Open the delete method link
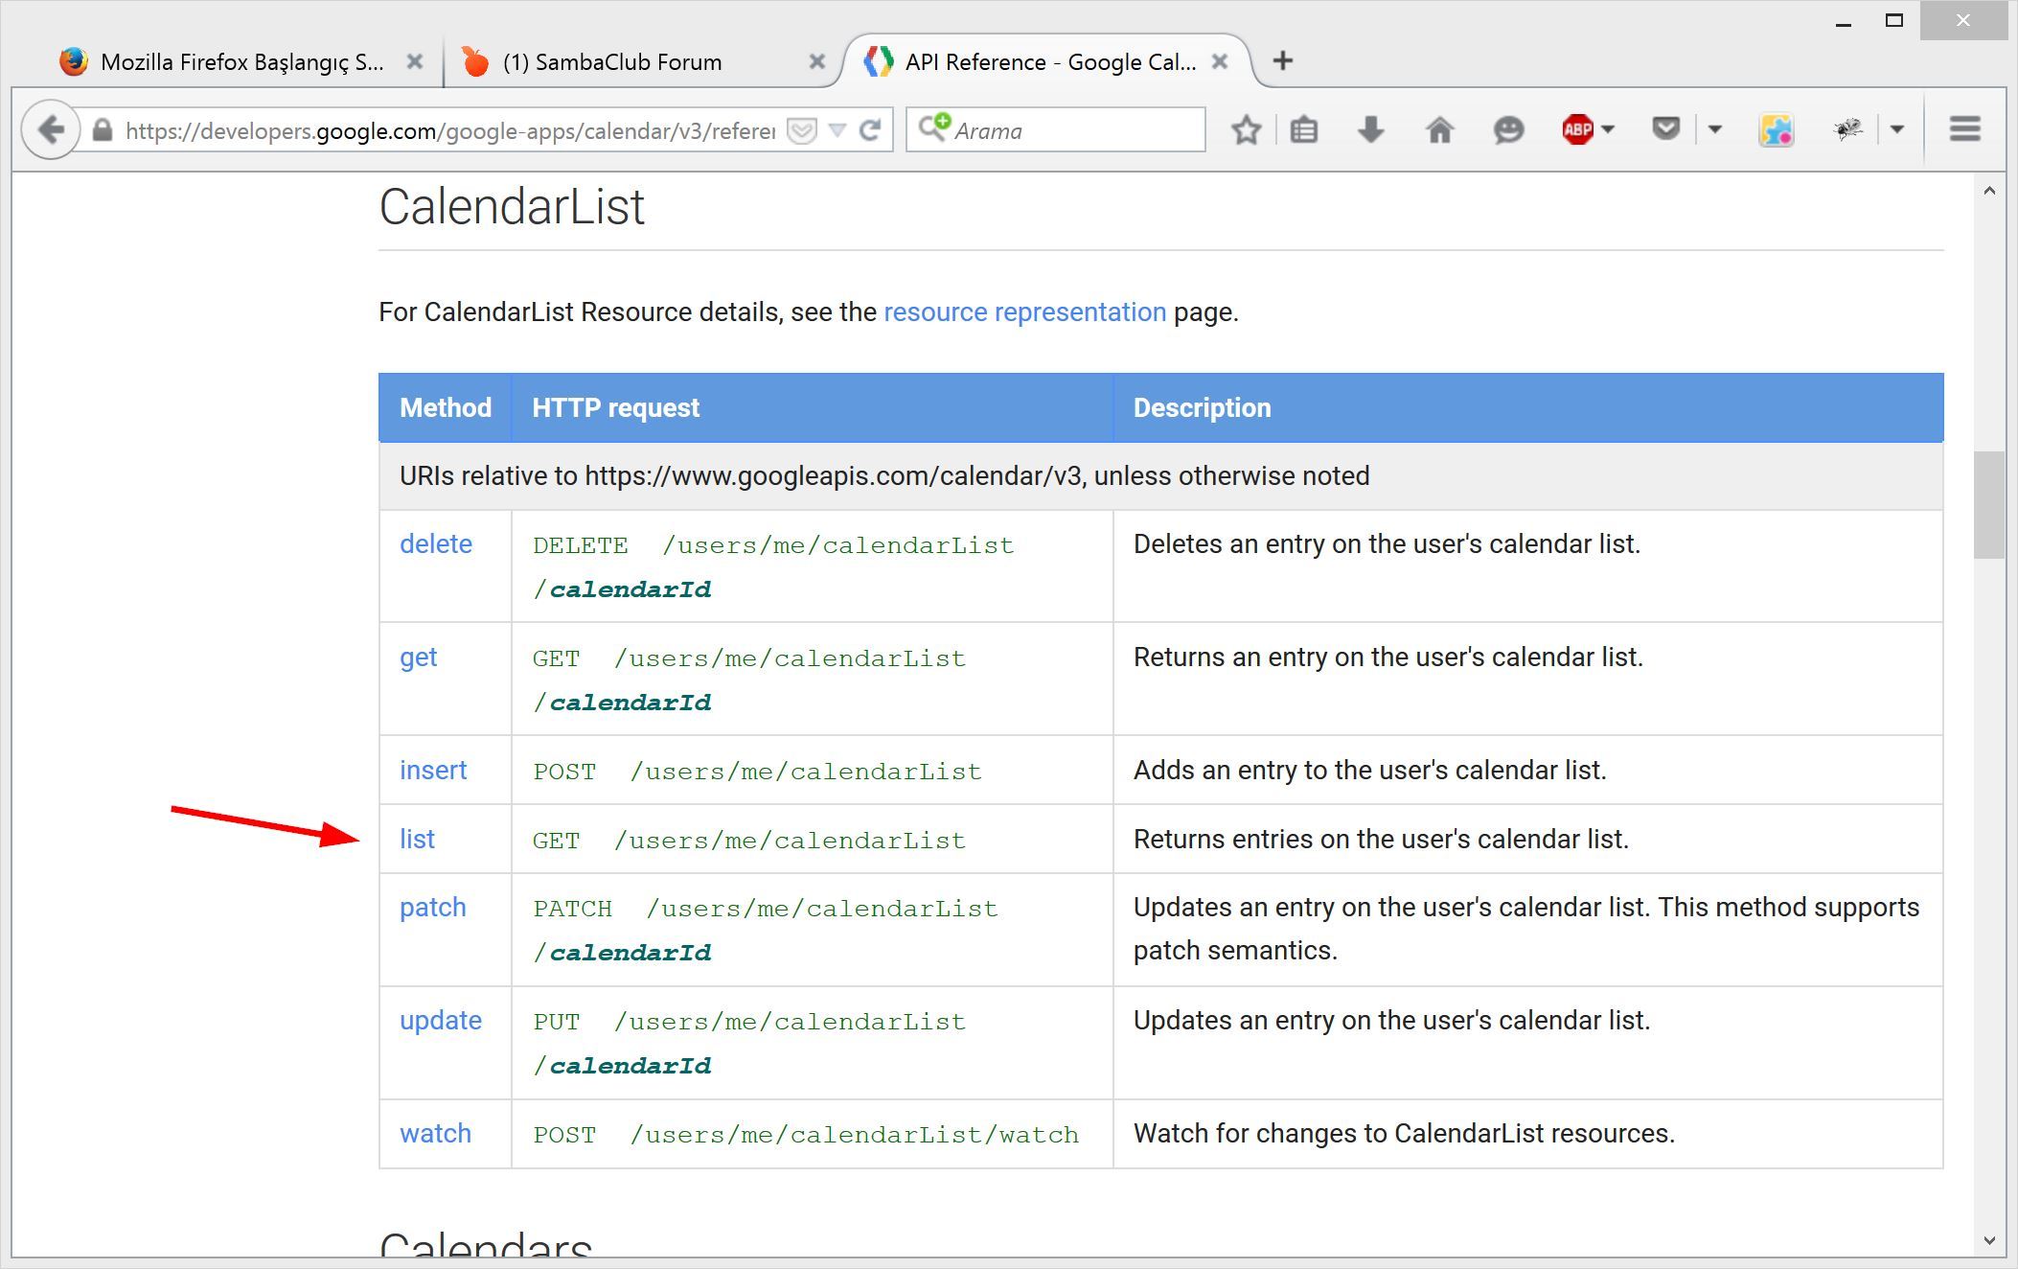Viewport: 2018px width, 1269px height. 436,544
